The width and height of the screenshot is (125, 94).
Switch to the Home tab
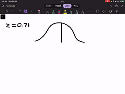click(49, 6)
